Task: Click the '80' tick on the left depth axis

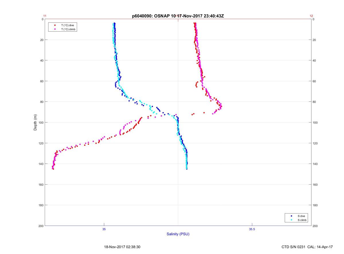Action: coord(42,102)
